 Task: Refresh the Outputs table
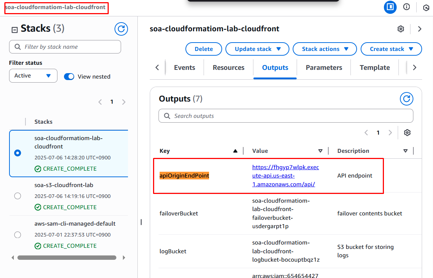(406, 99)
